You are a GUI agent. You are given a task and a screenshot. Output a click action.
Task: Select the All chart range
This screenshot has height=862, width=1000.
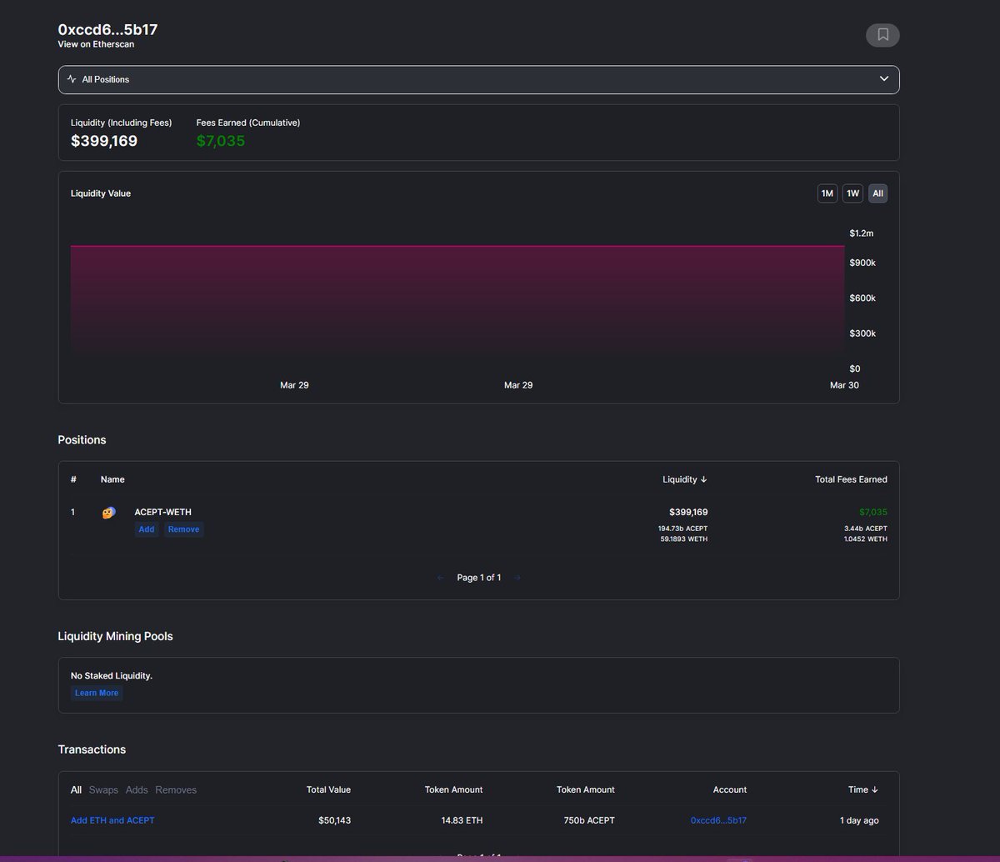[878, 193]
